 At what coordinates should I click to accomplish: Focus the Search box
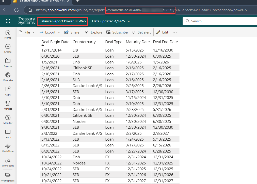(x=220, y=21)
